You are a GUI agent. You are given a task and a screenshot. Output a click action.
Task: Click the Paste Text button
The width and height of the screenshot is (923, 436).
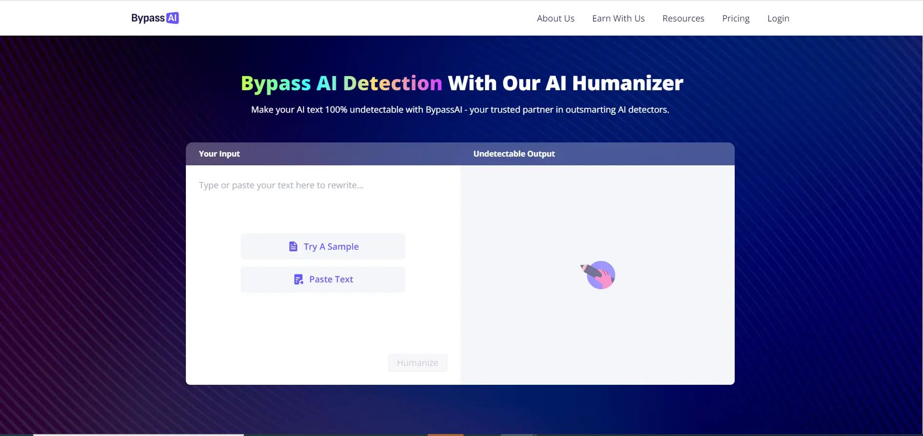point(323,279)
